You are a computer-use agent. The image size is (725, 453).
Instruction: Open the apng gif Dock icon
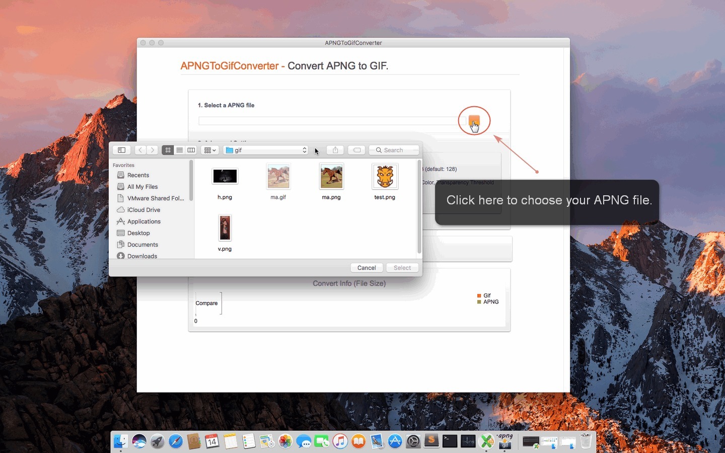[505, 441]
